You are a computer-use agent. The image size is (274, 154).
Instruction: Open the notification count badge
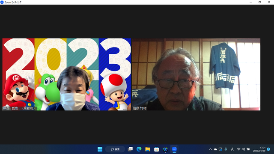coord(268,149)
